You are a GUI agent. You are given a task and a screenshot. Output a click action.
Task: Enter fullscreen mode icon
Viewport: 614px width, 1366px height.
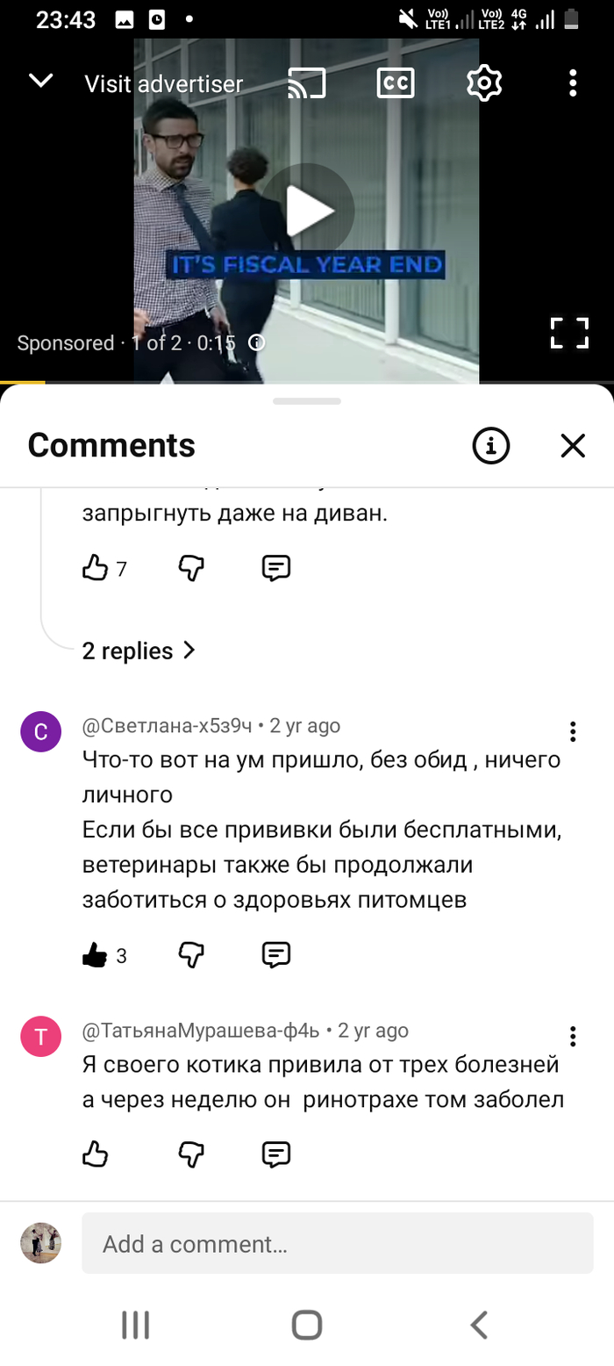569,334
